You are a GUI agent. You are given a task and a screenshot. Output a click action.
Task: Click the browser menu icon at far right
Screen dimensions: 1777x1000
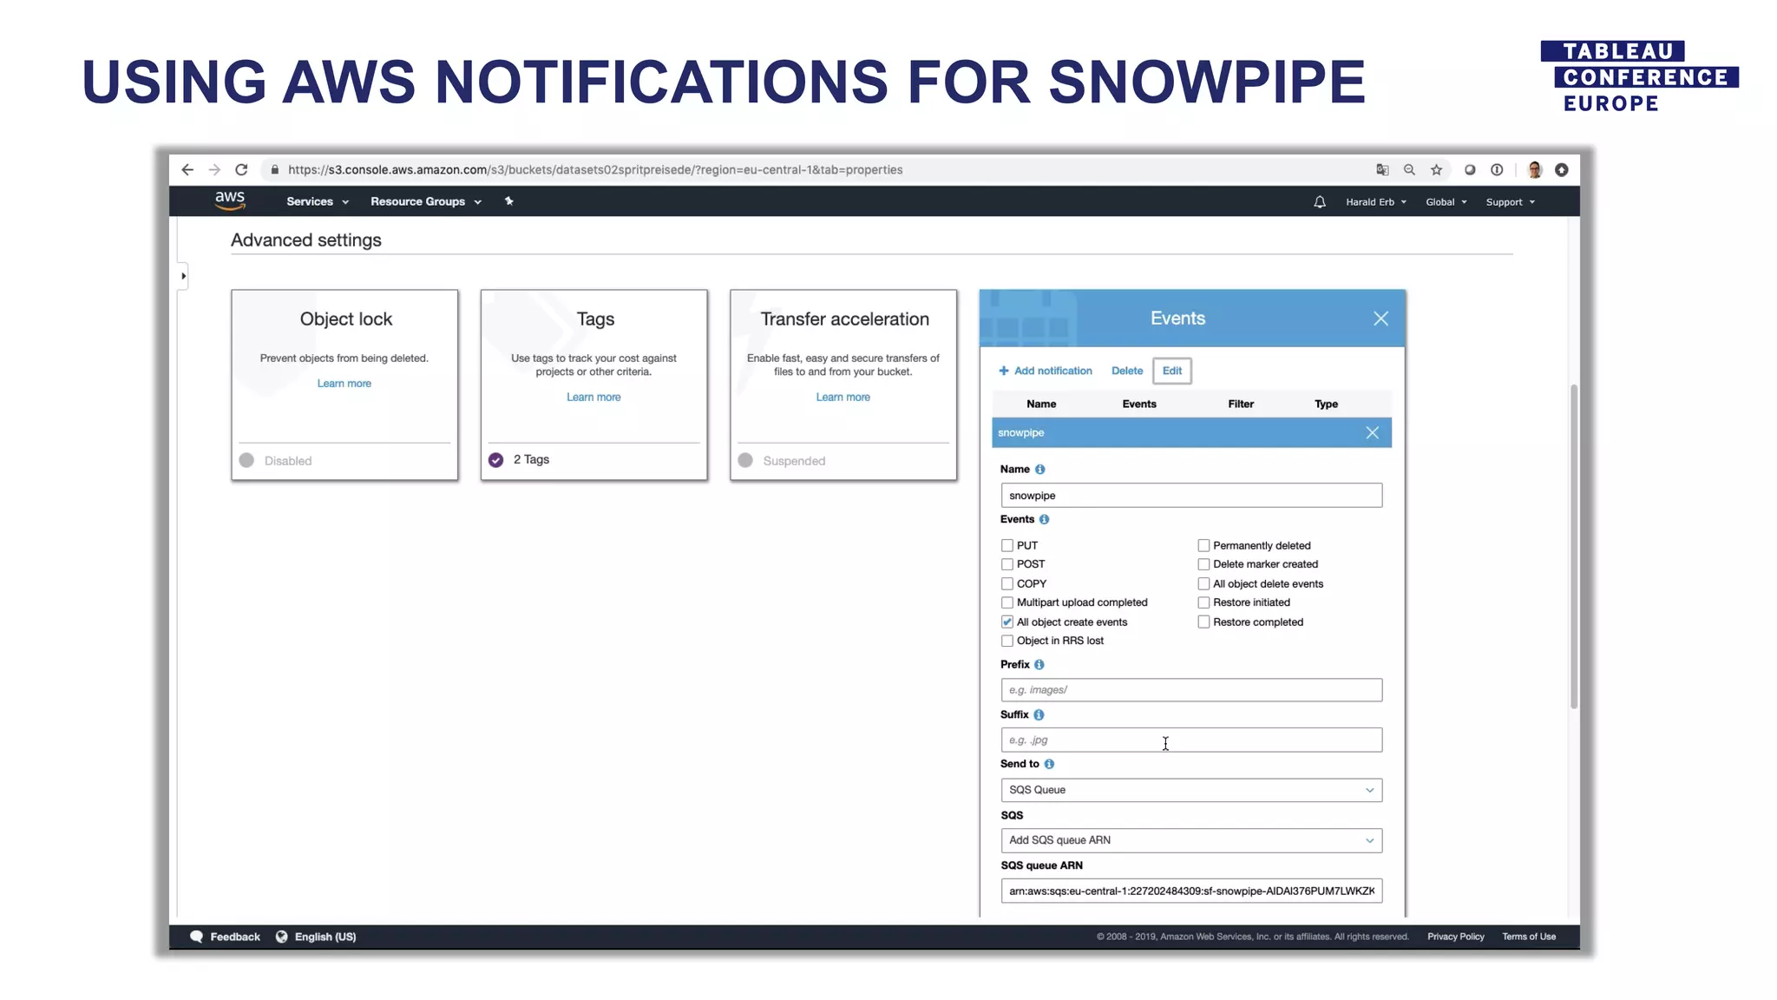(1562, 170)
